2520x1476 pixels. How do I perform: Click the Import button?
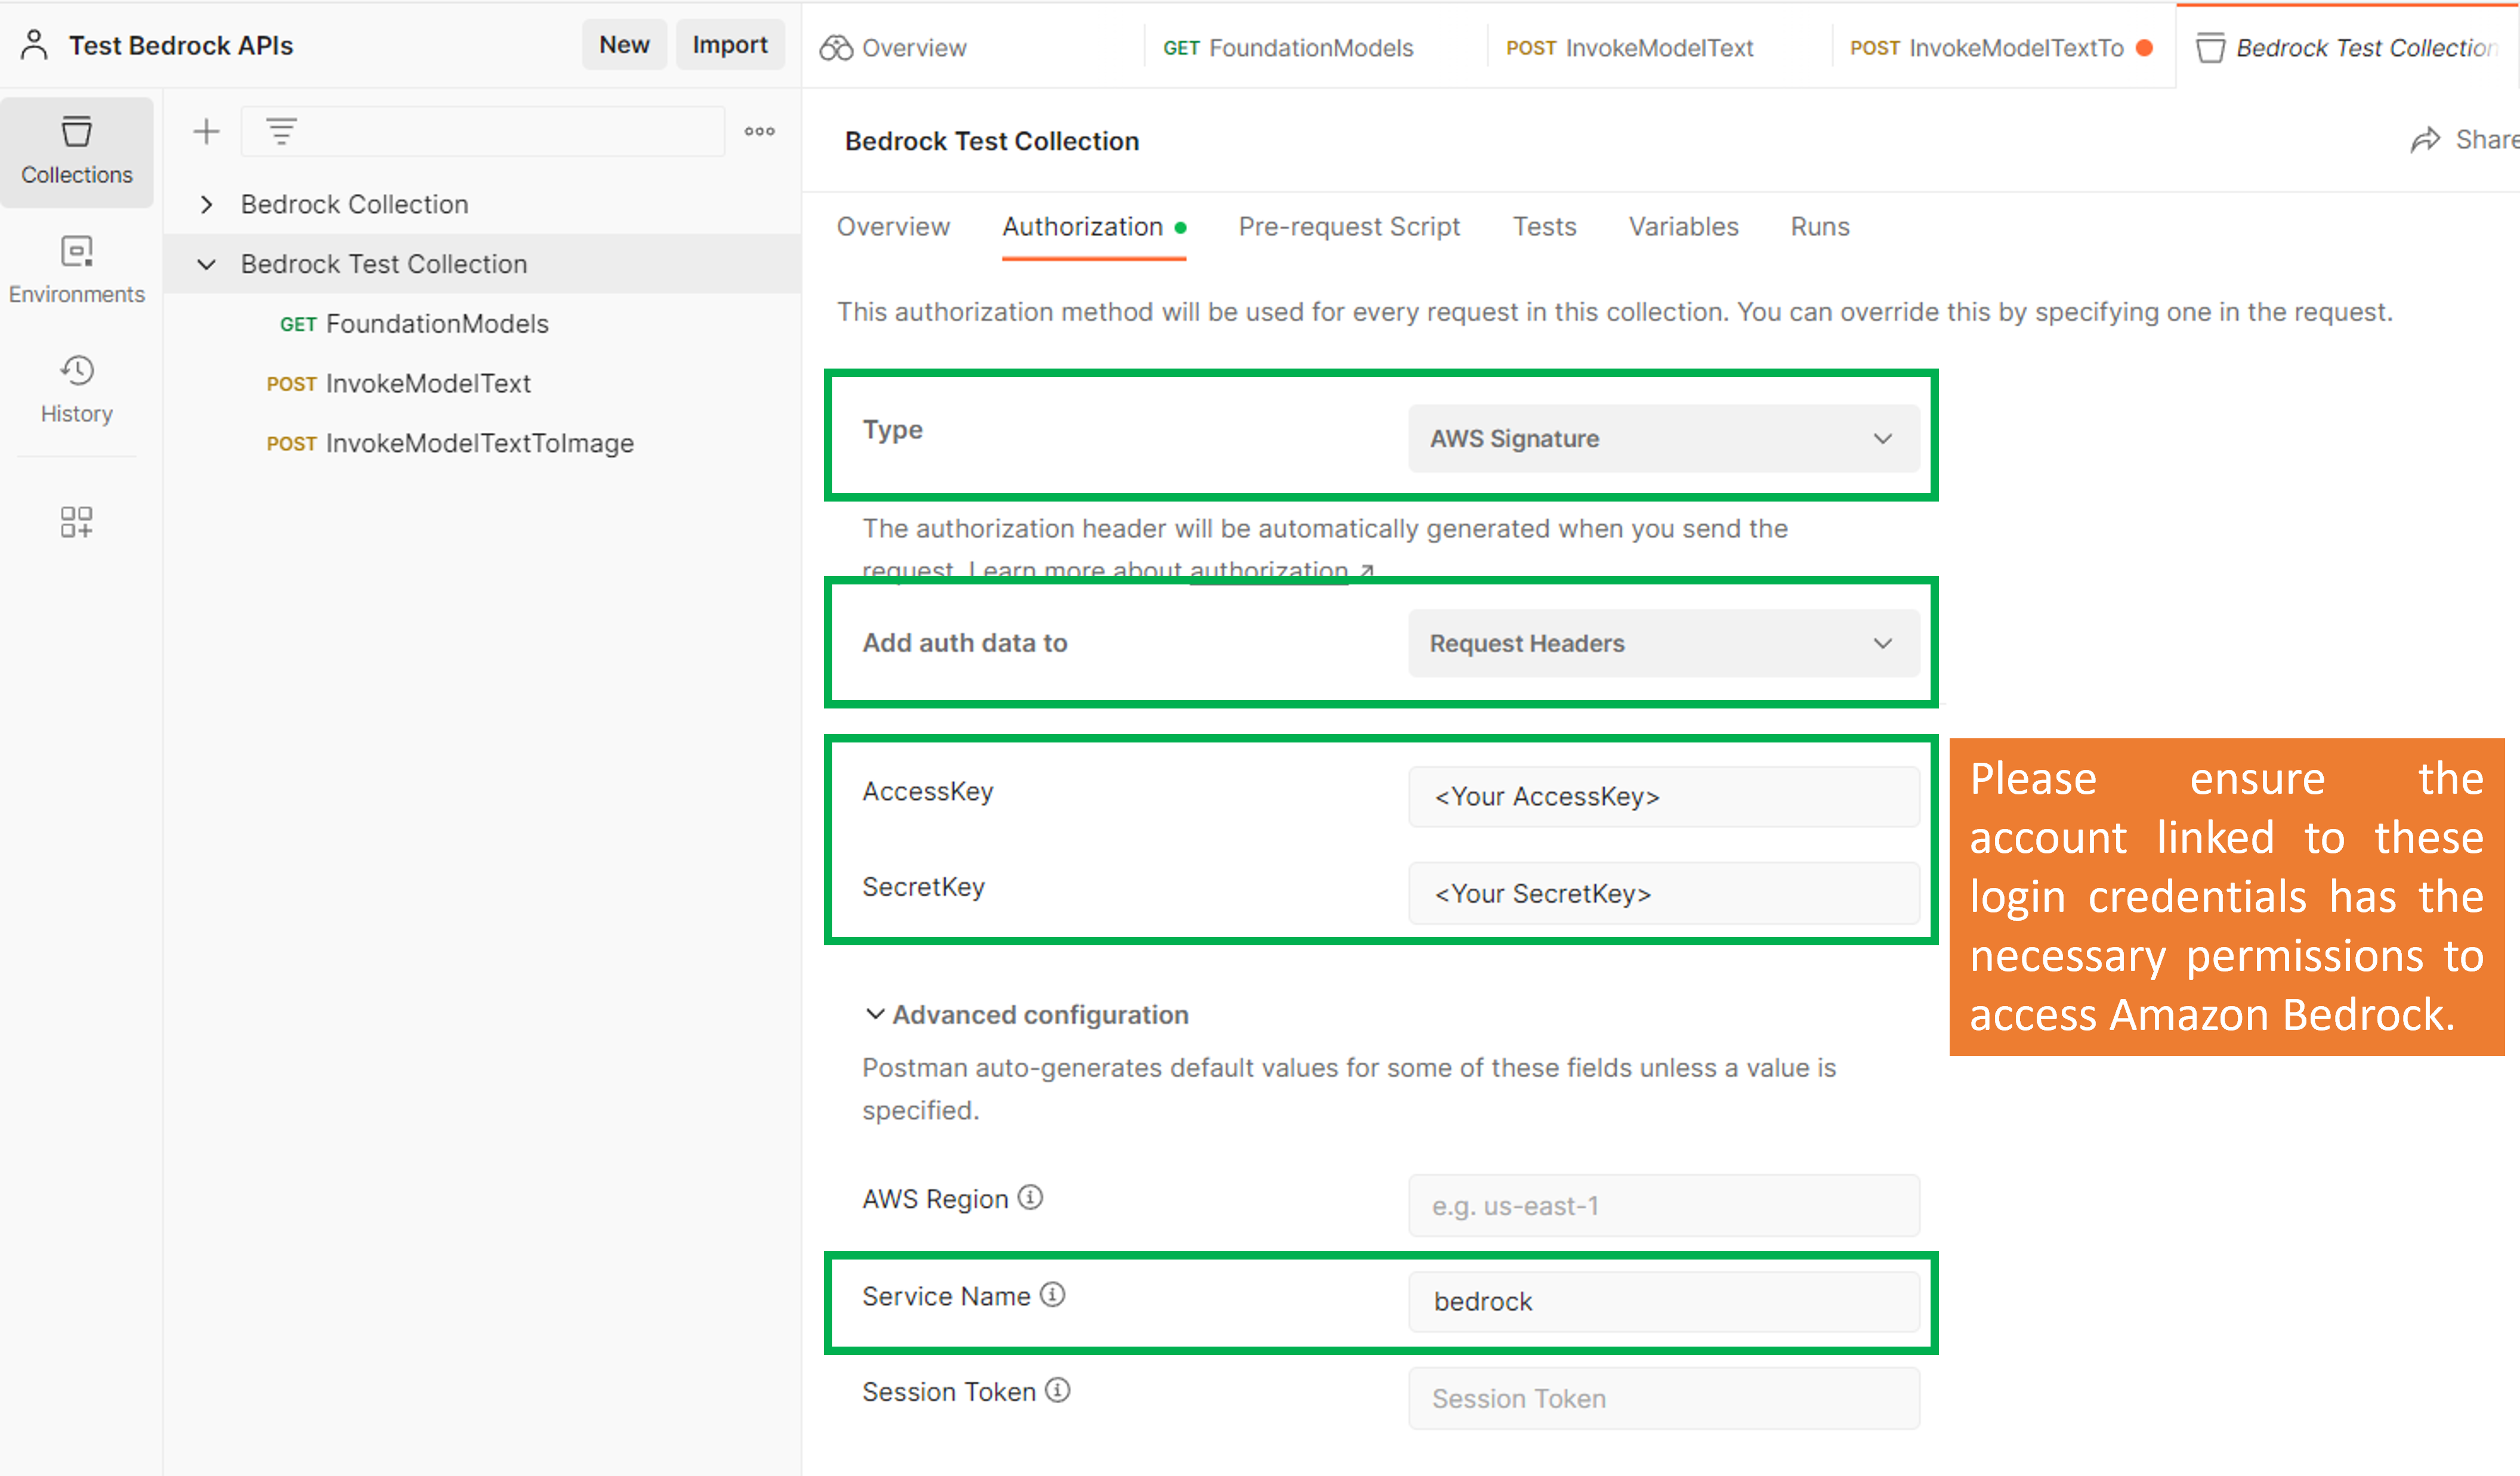click(729, 45)
